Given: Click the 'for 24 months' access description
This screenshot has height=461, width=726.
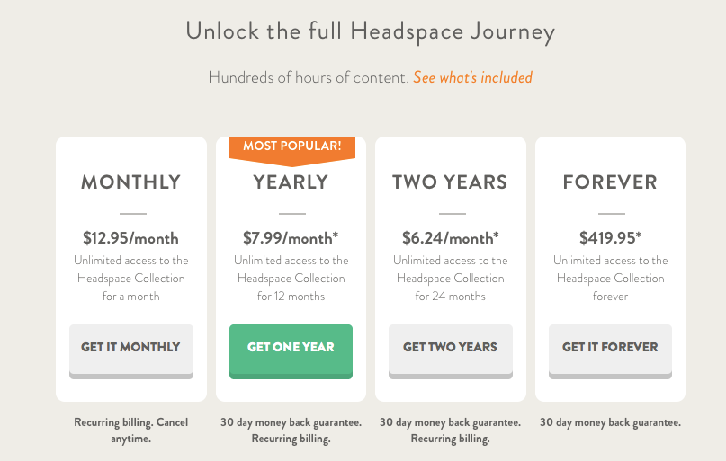Looking at the screenshot, I should pyautogui.click(x=450, y=296).
